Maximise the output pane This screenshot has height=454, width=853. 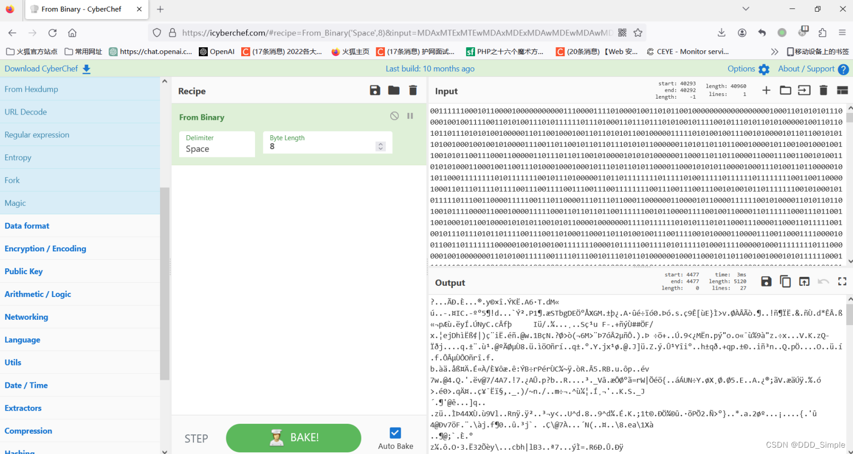(842, 282)
